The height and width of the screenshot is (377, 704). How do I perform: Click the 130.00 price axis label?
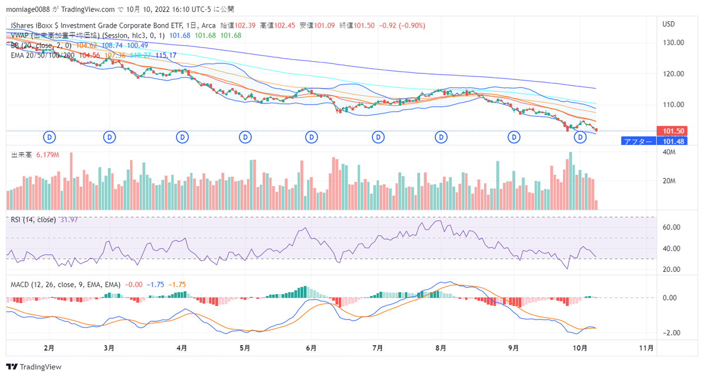[673, 43]
